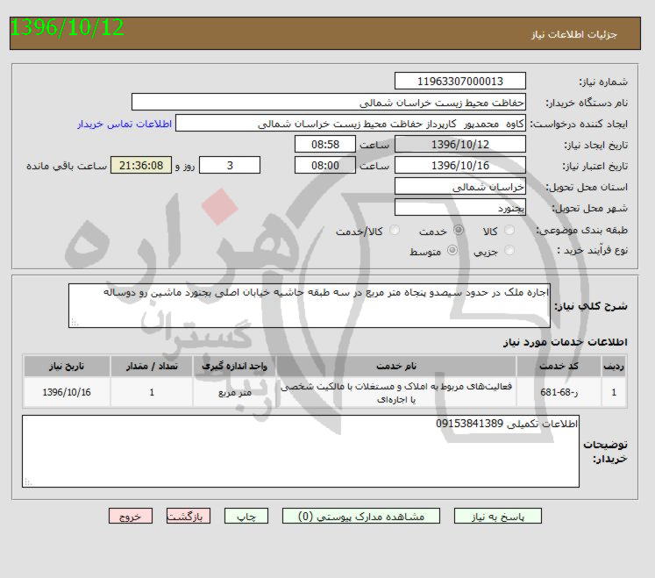Click quantity cell 1 under تعداد / مقدار
Viewport: 655px width, 578px height.
(x=152, y=392)
